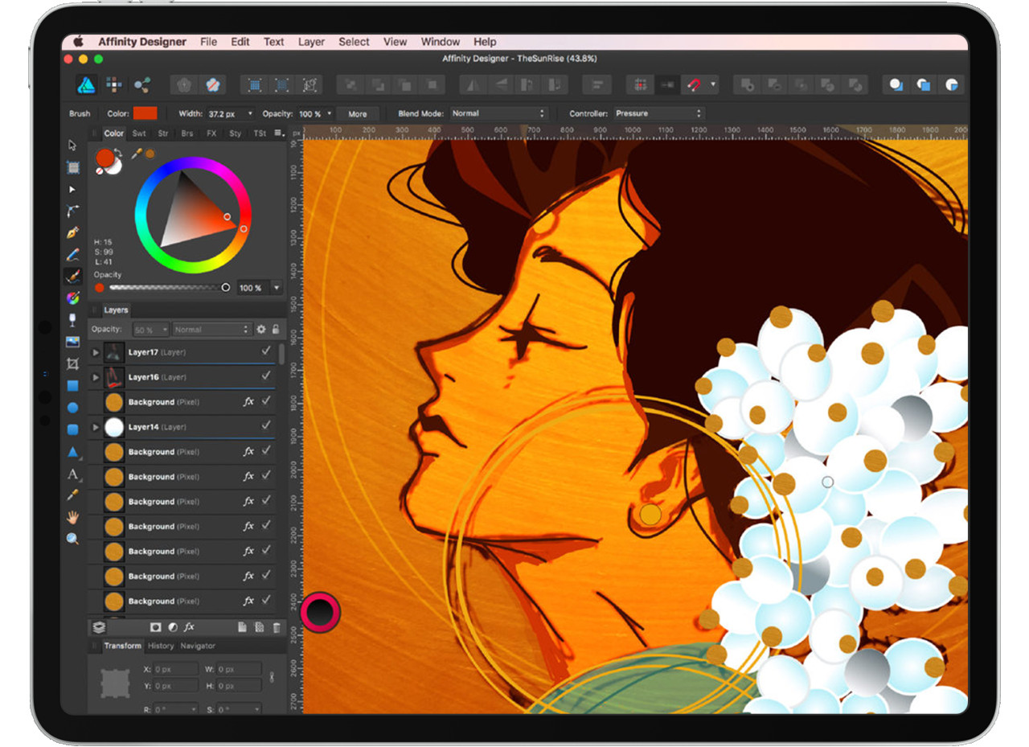
Task: Click the X position field in Transform
Action: [x=175, y=669]
